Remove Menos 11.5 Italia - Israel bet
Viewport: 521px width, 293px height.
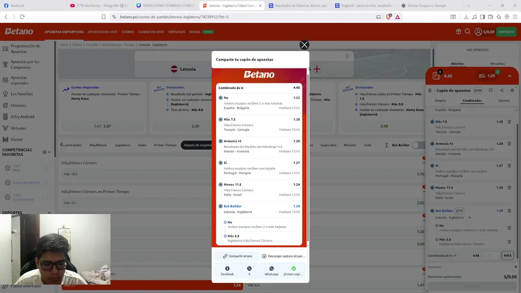(509, 188)
